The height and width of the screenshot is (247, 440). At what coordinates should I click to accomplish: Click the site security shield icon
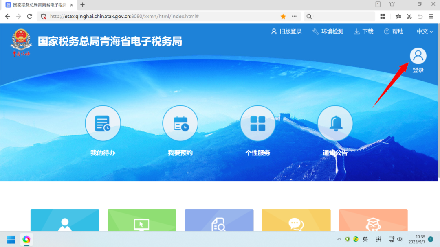[x=43, y=17]
